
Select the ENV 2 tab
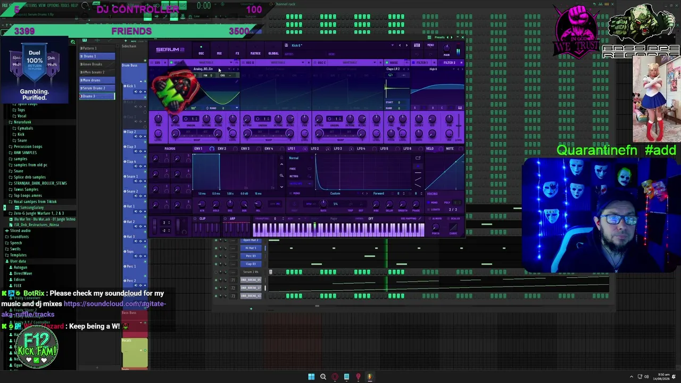222,148
